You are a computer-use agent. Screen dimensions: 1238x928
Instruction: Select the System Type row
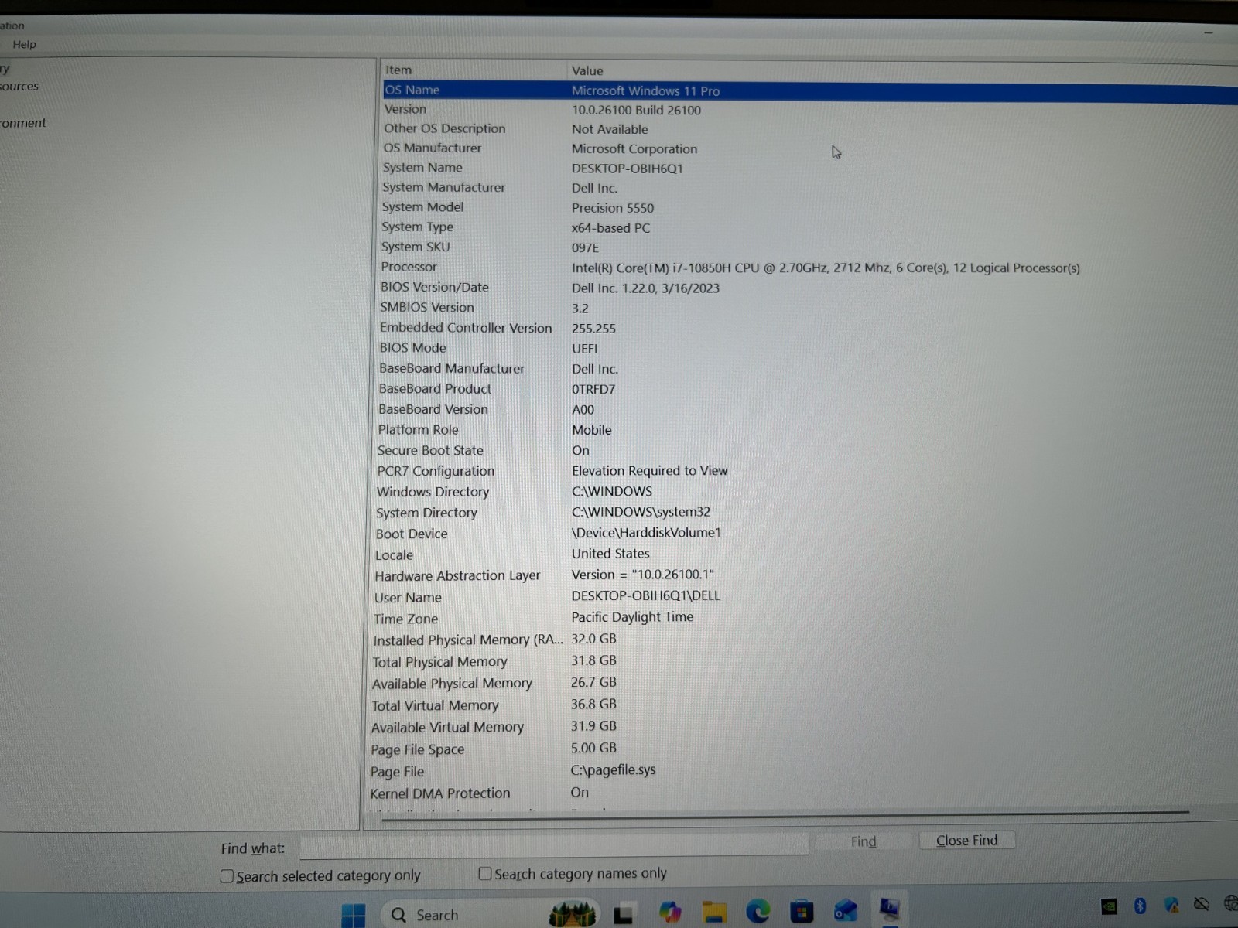tap(809, 227)
